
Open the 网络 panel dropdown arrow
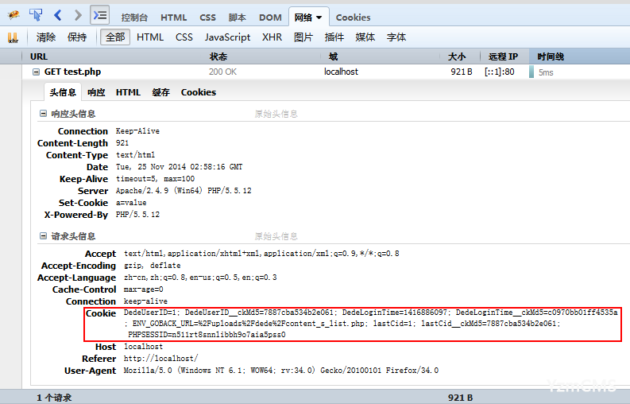(319, 17)
